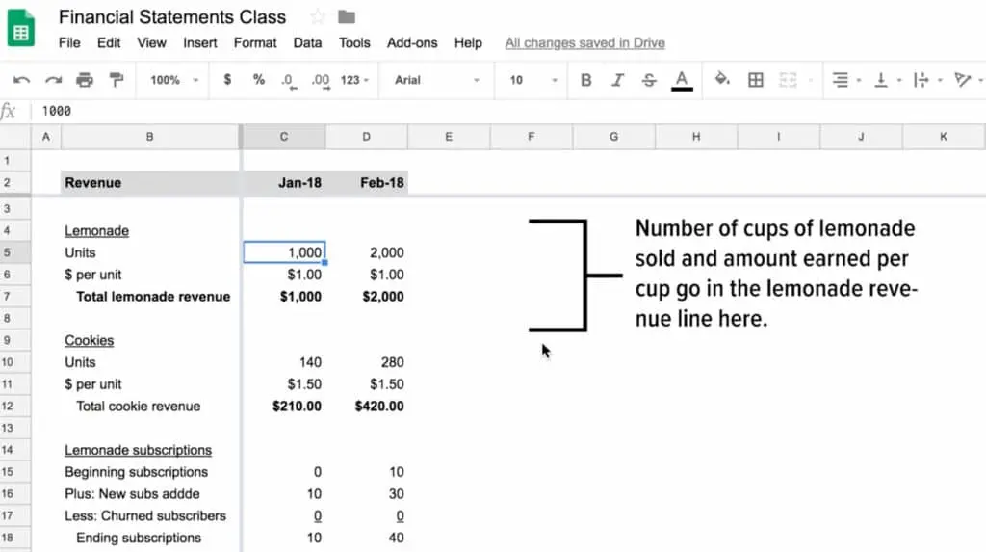Star the Financial Statements Class document
Screen dimensions: 986x552
[x=317, y=17]
